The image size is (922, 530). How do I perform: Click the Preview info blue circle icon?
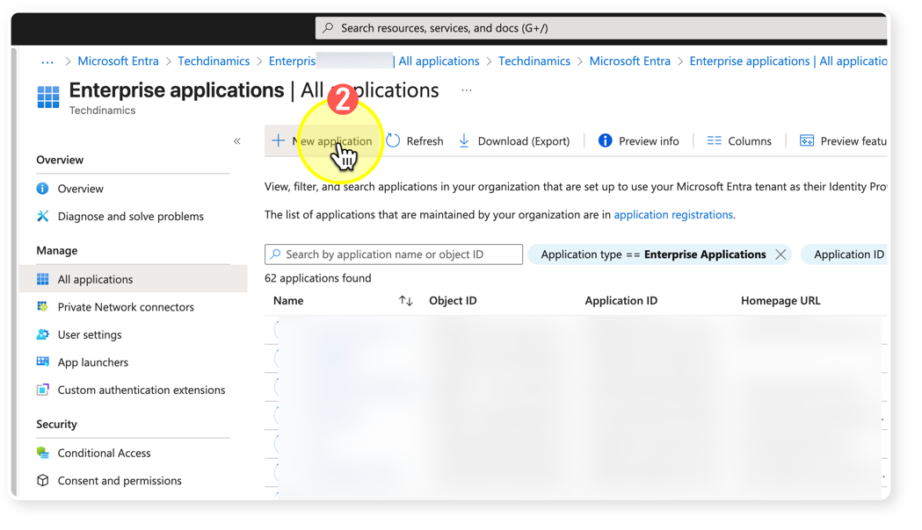tap(605, 141)
